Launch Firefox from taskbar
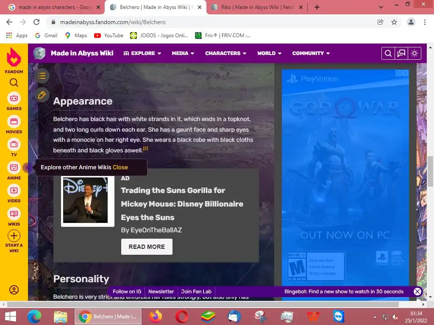The width and height of the screenshot is (434, 325). click(156, 317)
